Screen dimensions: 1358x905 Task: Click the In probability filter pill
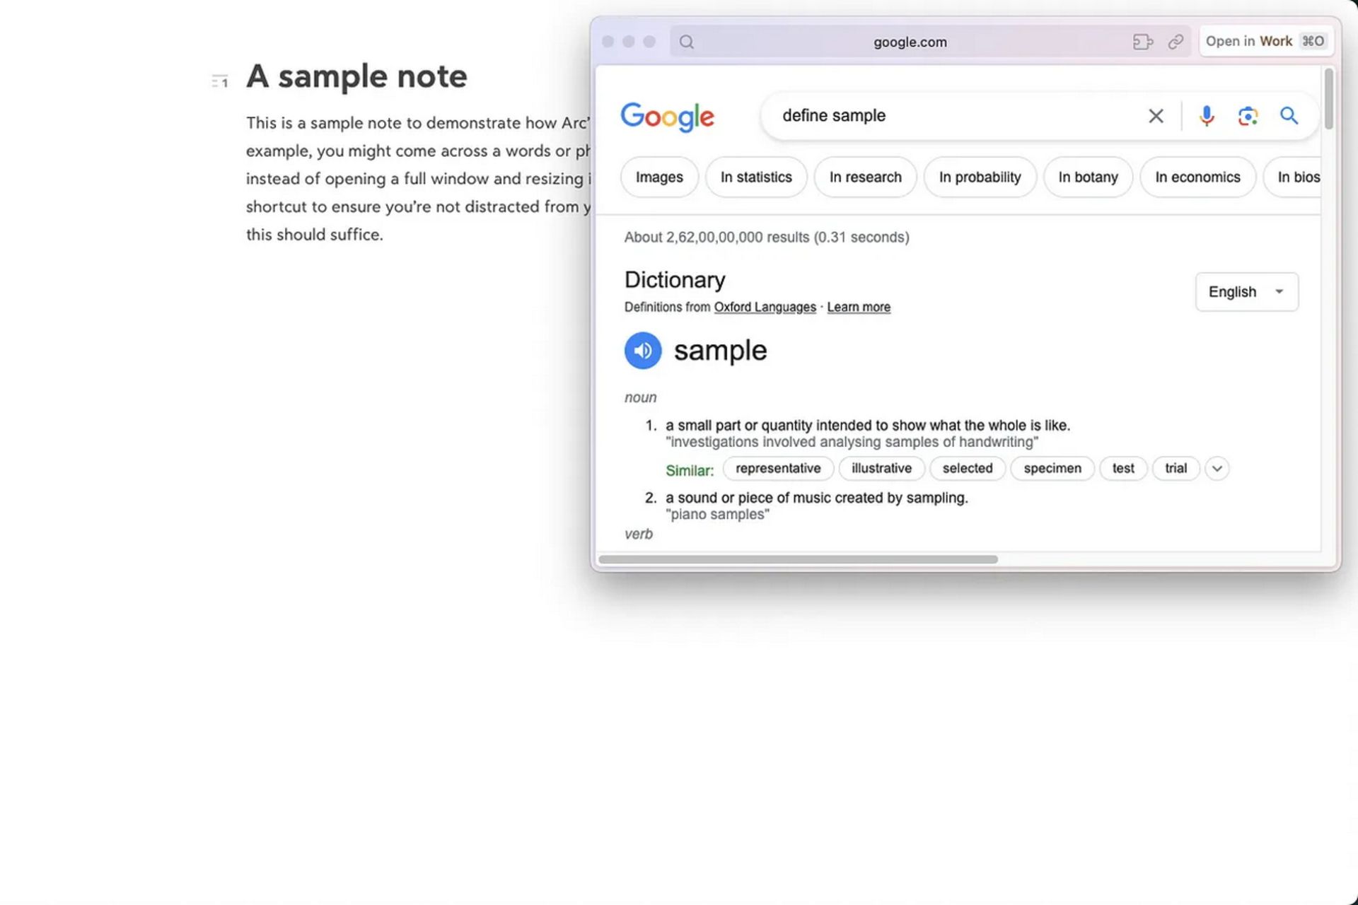pyautogui.click(x=978, y=176)
